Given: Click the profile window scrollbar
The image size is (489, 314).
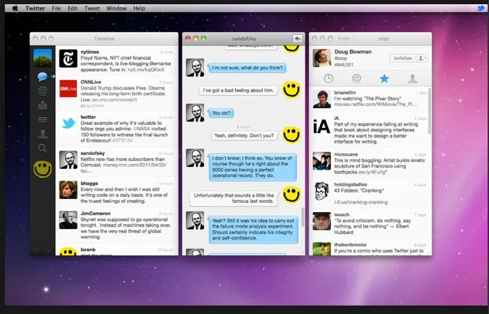Looking at the screenshot, I should click(430, 111).
